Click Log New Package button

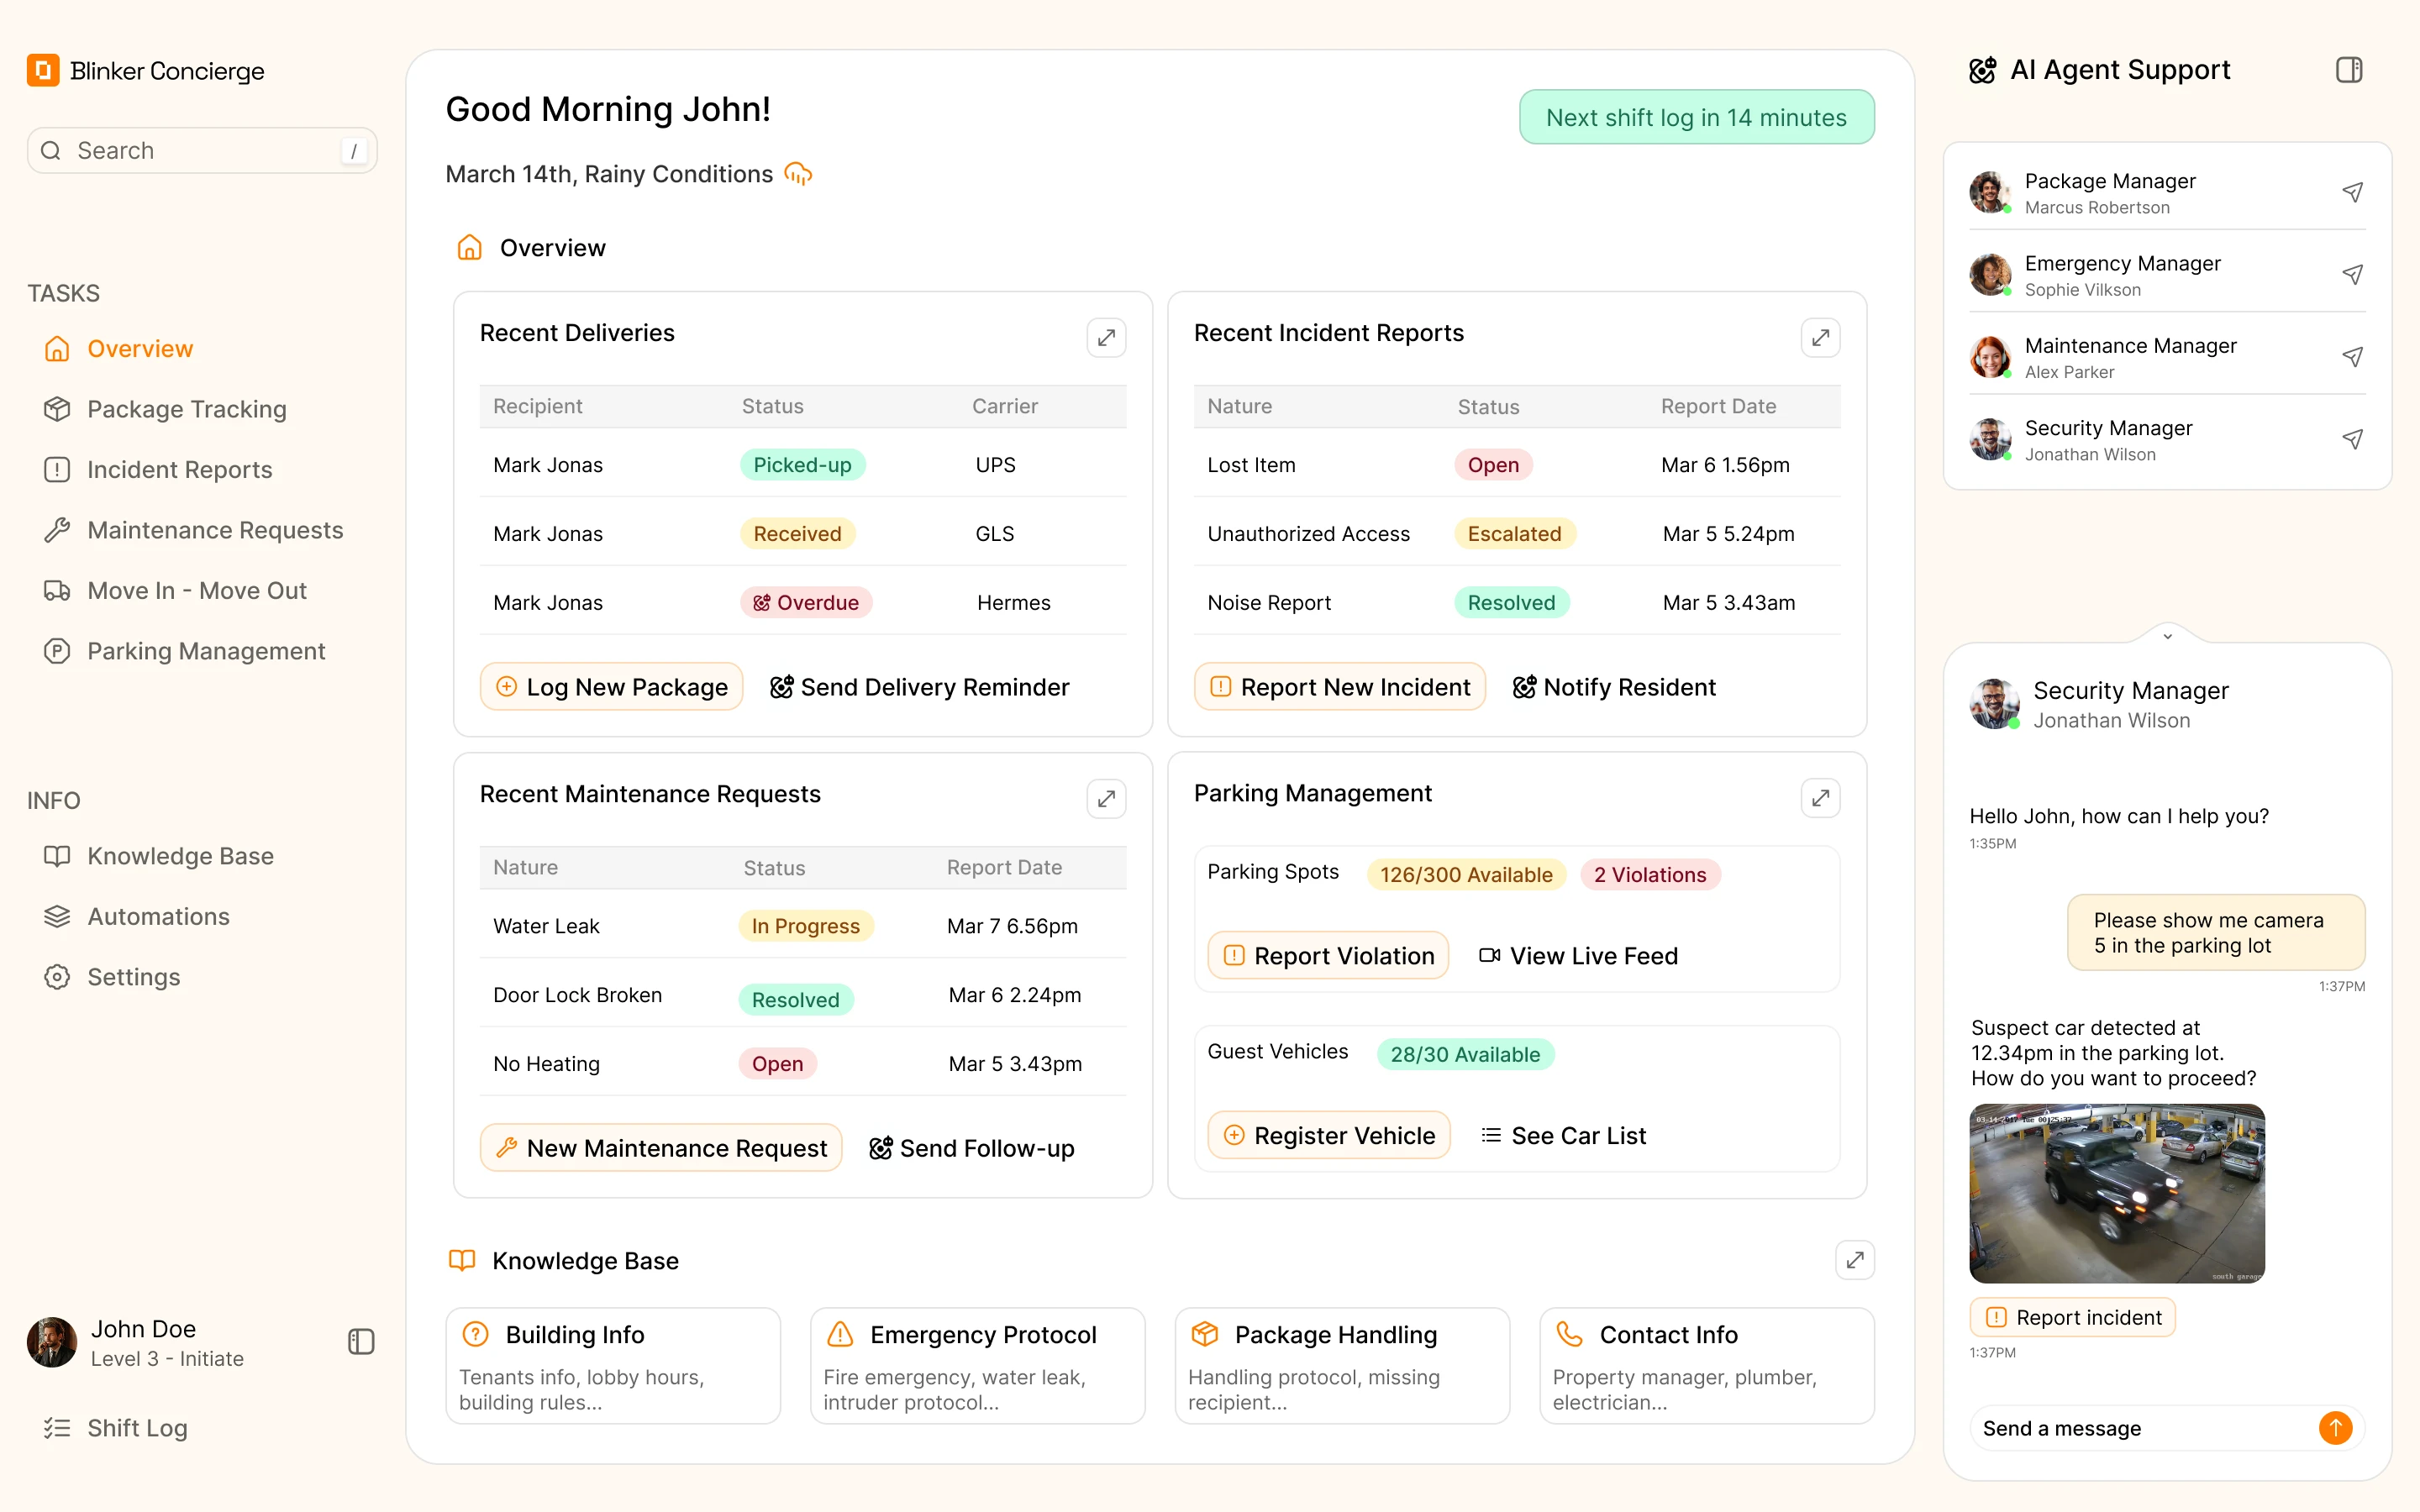click(x=611, y=687)
